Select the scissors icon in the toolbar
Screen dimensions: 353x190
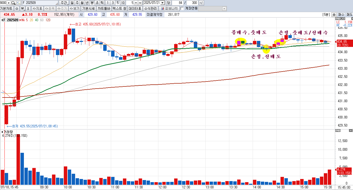click(28, 8)
